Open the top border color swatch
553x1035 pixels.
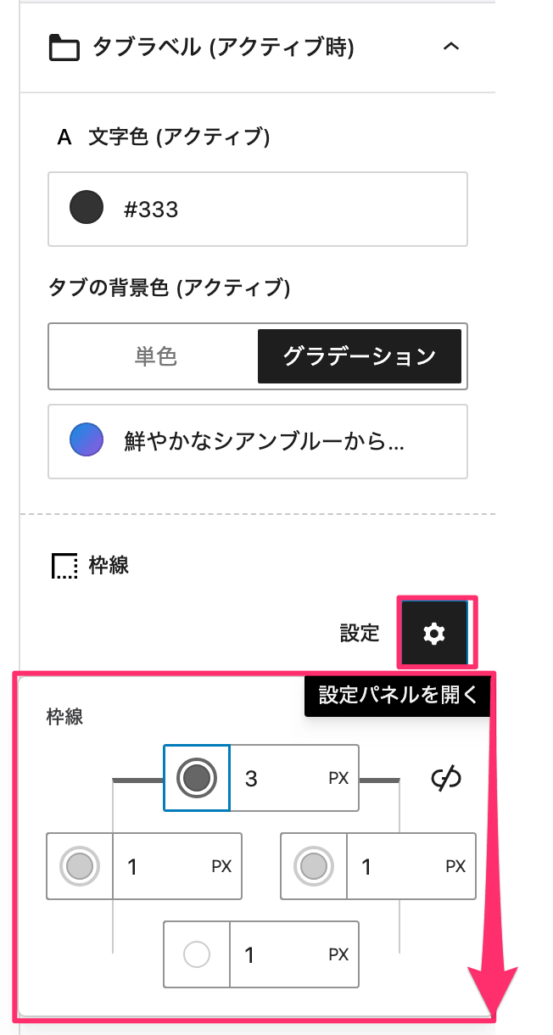coord(197,778)
